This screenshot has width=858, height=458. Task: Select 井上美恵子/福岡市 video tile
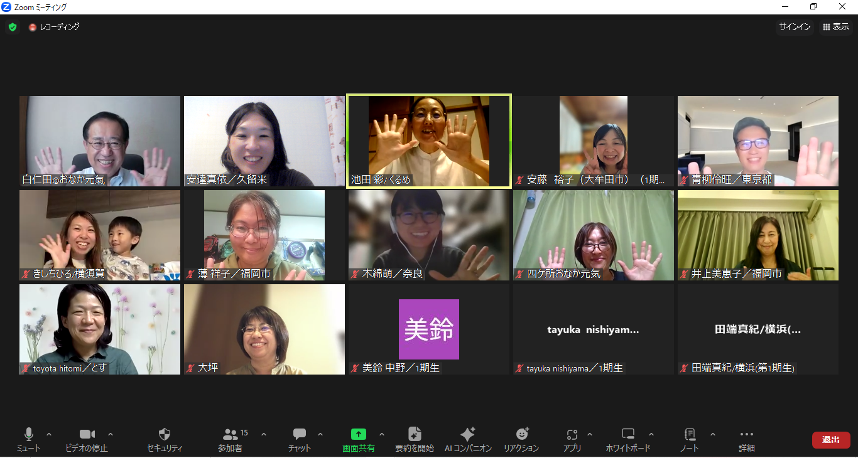pyautogui.click(x=758, y=235)
